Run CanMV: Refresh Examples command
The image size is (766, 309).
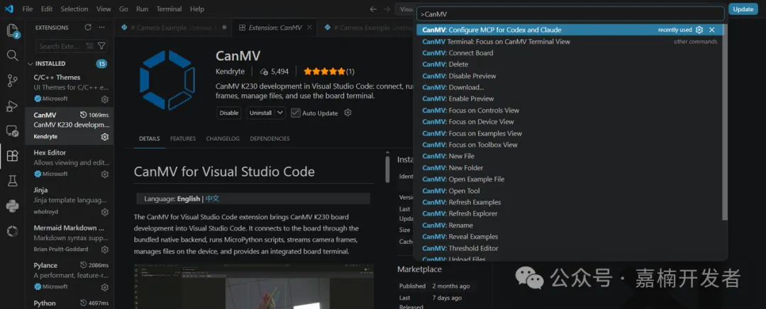(x=570, y=202)
